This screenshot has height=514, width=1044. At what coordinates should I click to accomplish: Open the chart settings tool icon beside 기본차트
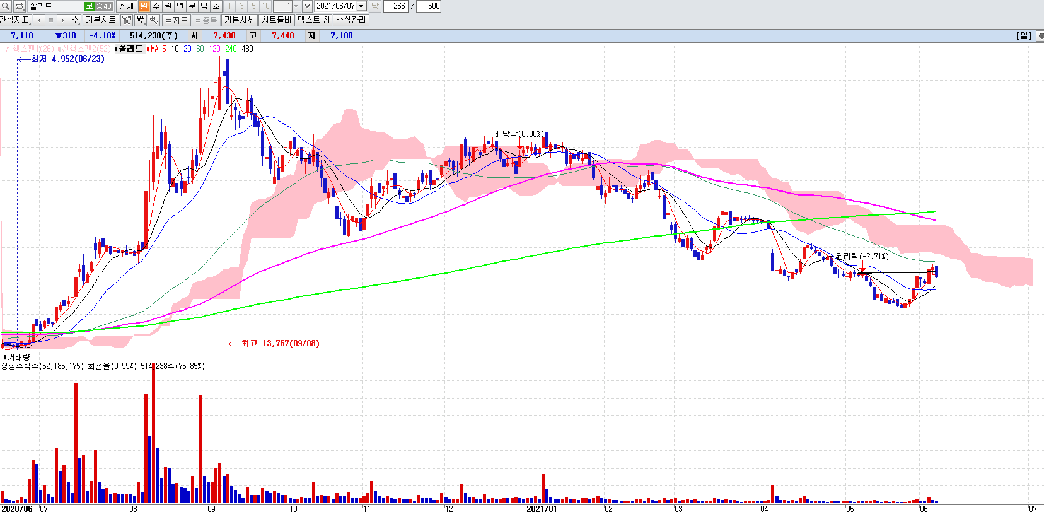127,20
